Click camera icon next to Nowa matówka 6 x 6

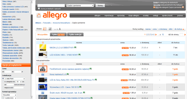click(x=43, y=75)
